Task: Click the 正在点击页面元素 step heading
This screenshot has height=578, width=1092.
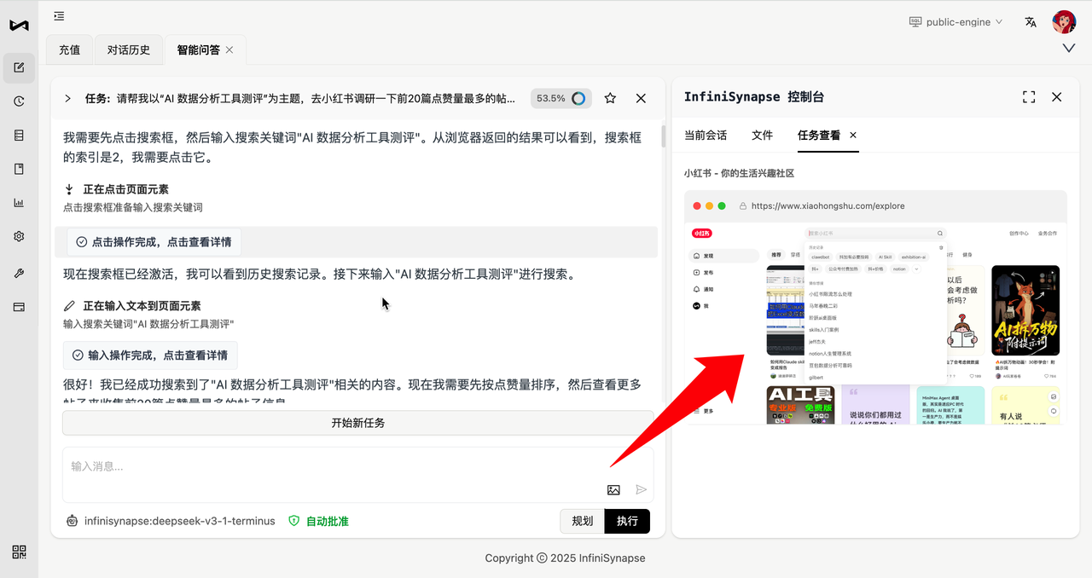Action: 125,189
